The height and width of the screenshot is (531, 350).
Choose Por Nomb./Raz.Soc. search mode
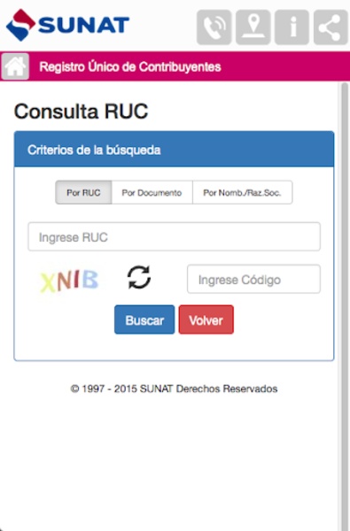[242, 192]
